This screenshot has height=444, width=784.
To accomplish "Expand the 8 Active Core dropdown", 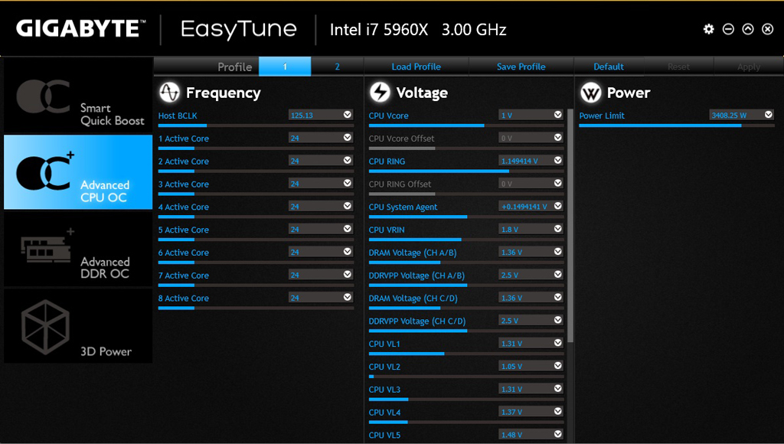I will click(348, 298).
